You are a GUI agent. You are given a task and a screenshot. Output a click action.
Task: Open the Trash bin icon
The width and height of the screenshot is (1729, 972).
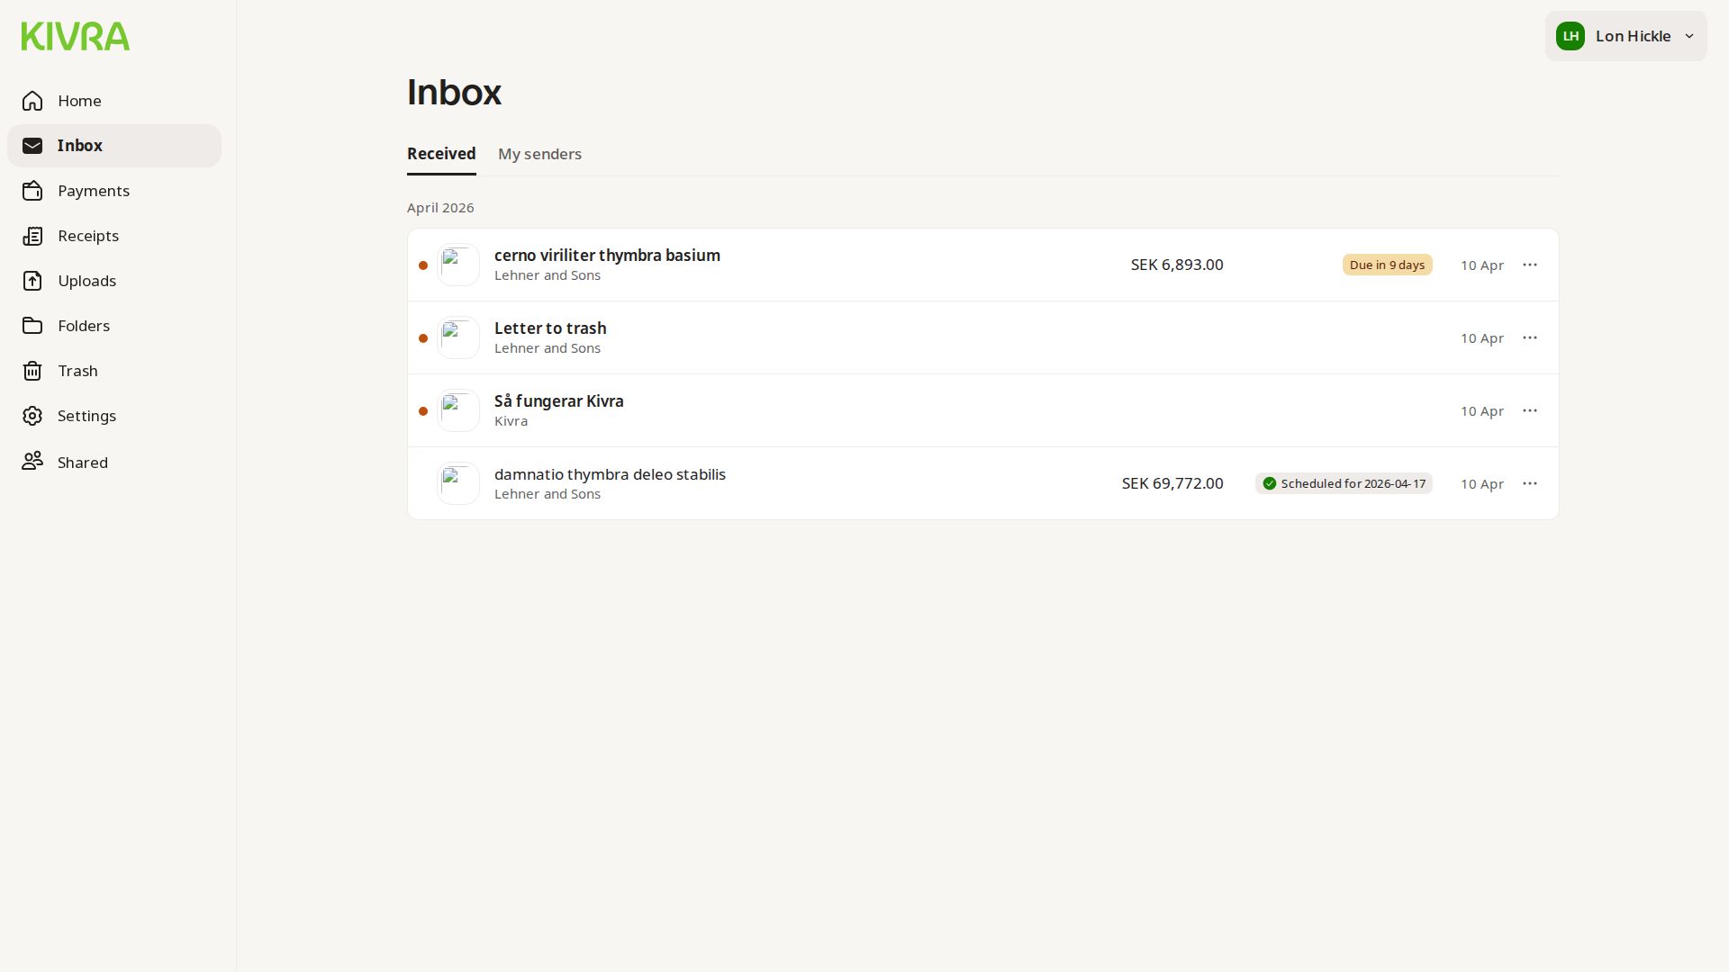click(32, 371)
